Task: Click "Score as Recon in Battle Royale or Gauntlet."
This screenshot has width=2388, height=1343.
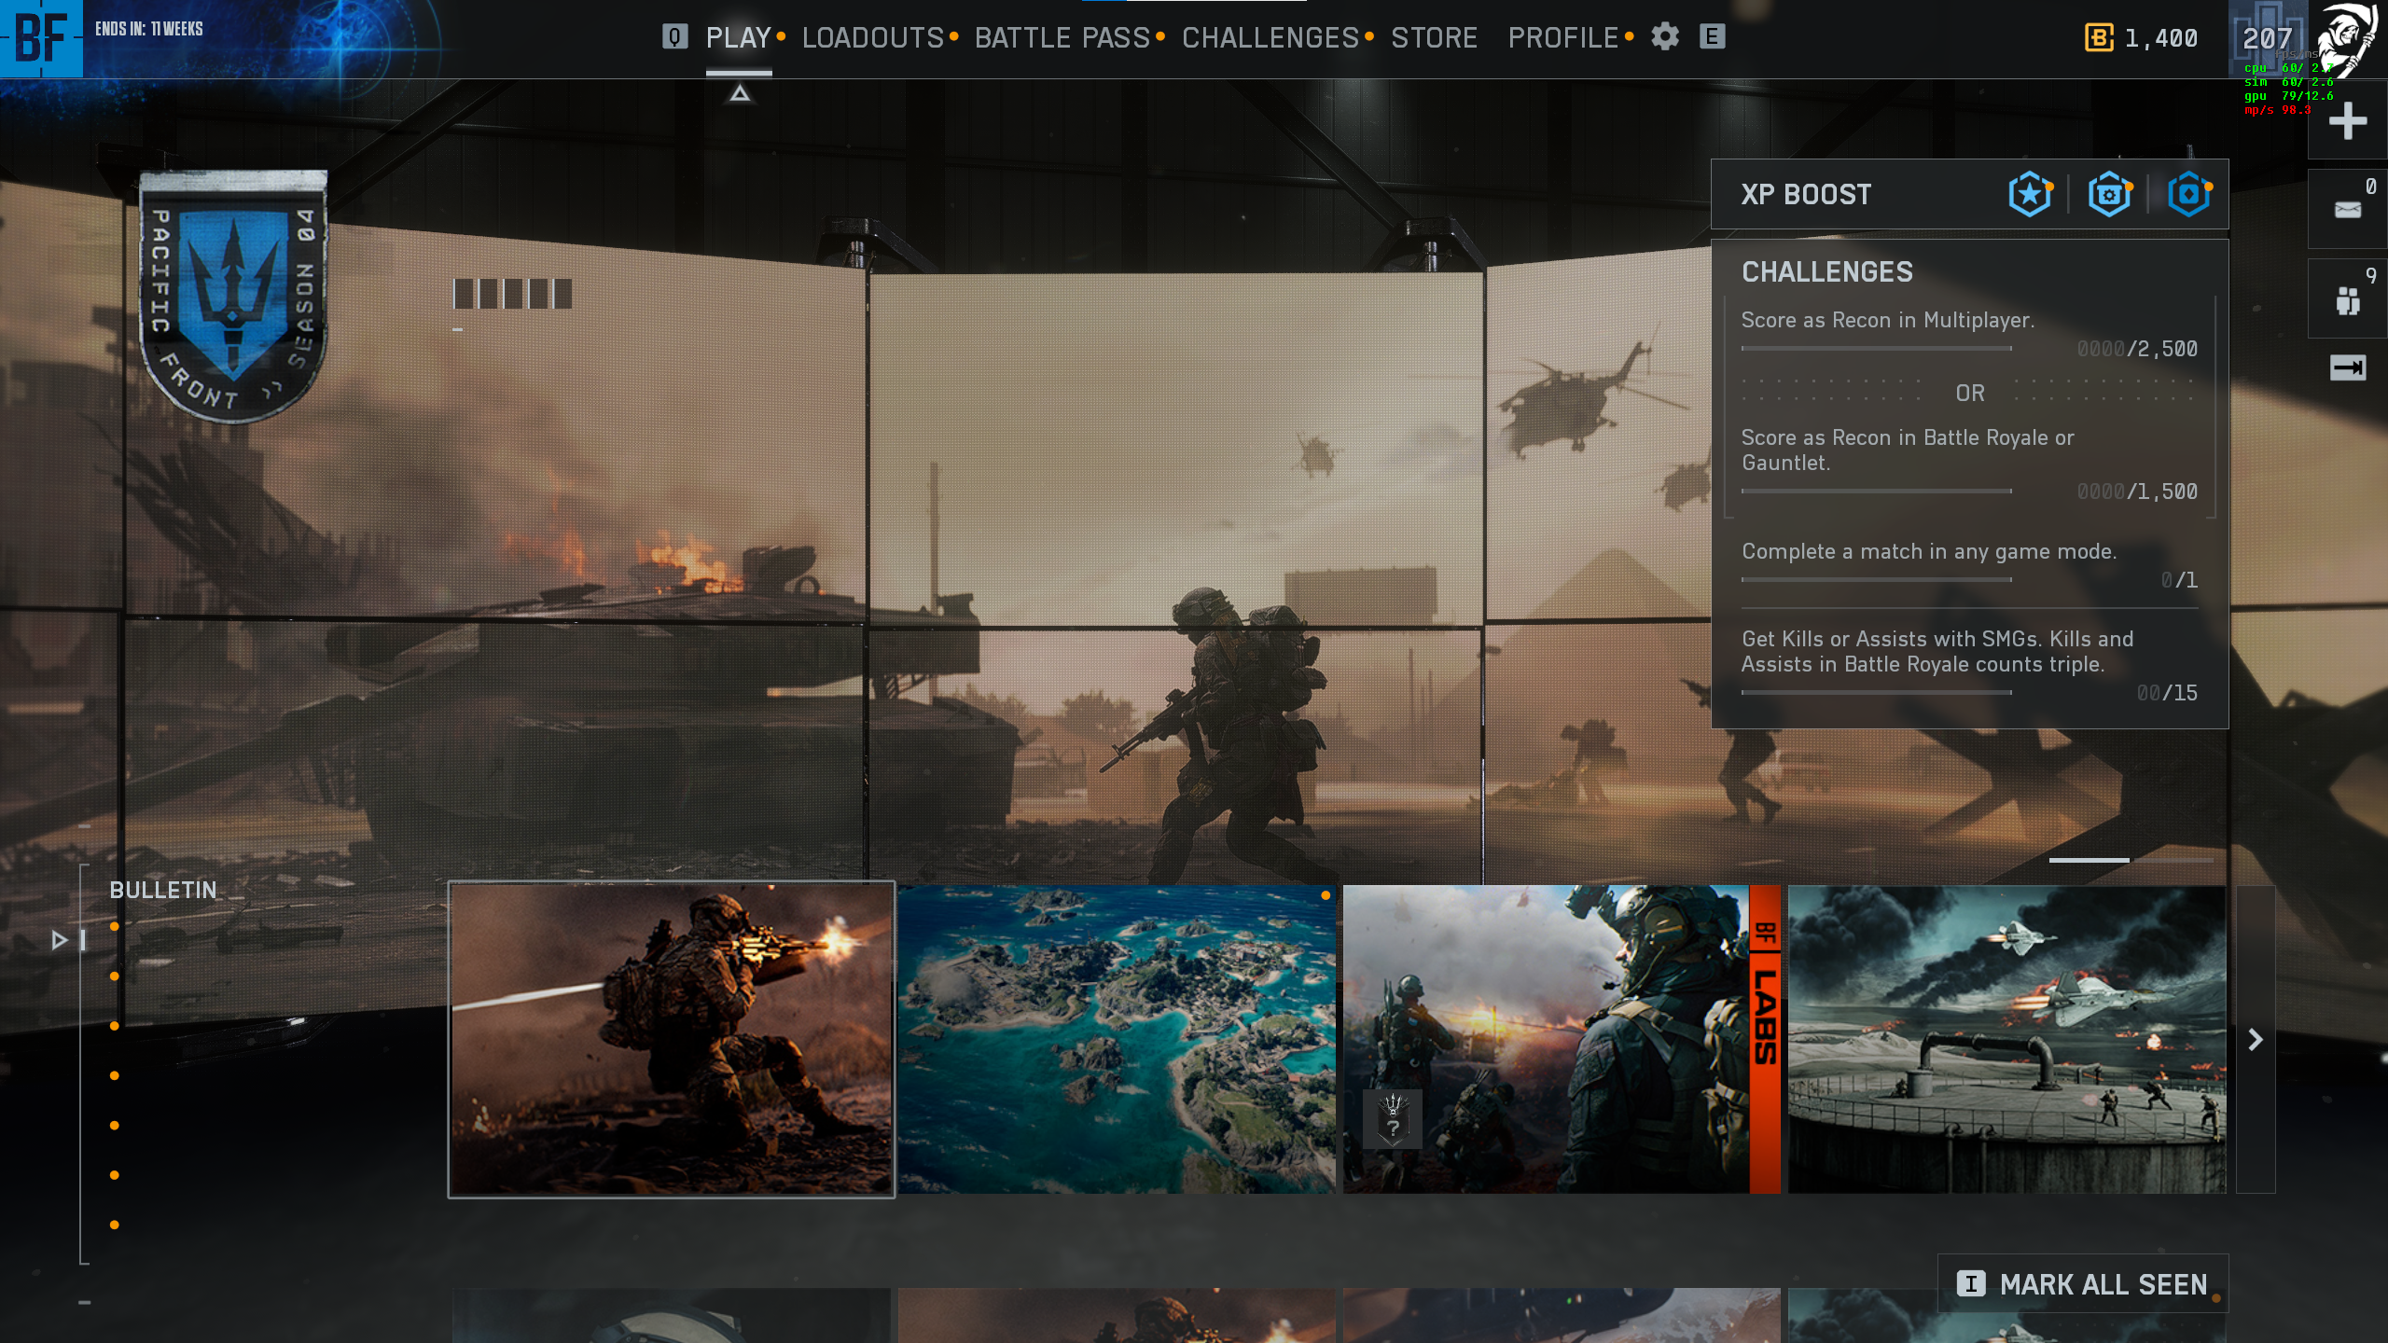Action: click(1908, 450)
